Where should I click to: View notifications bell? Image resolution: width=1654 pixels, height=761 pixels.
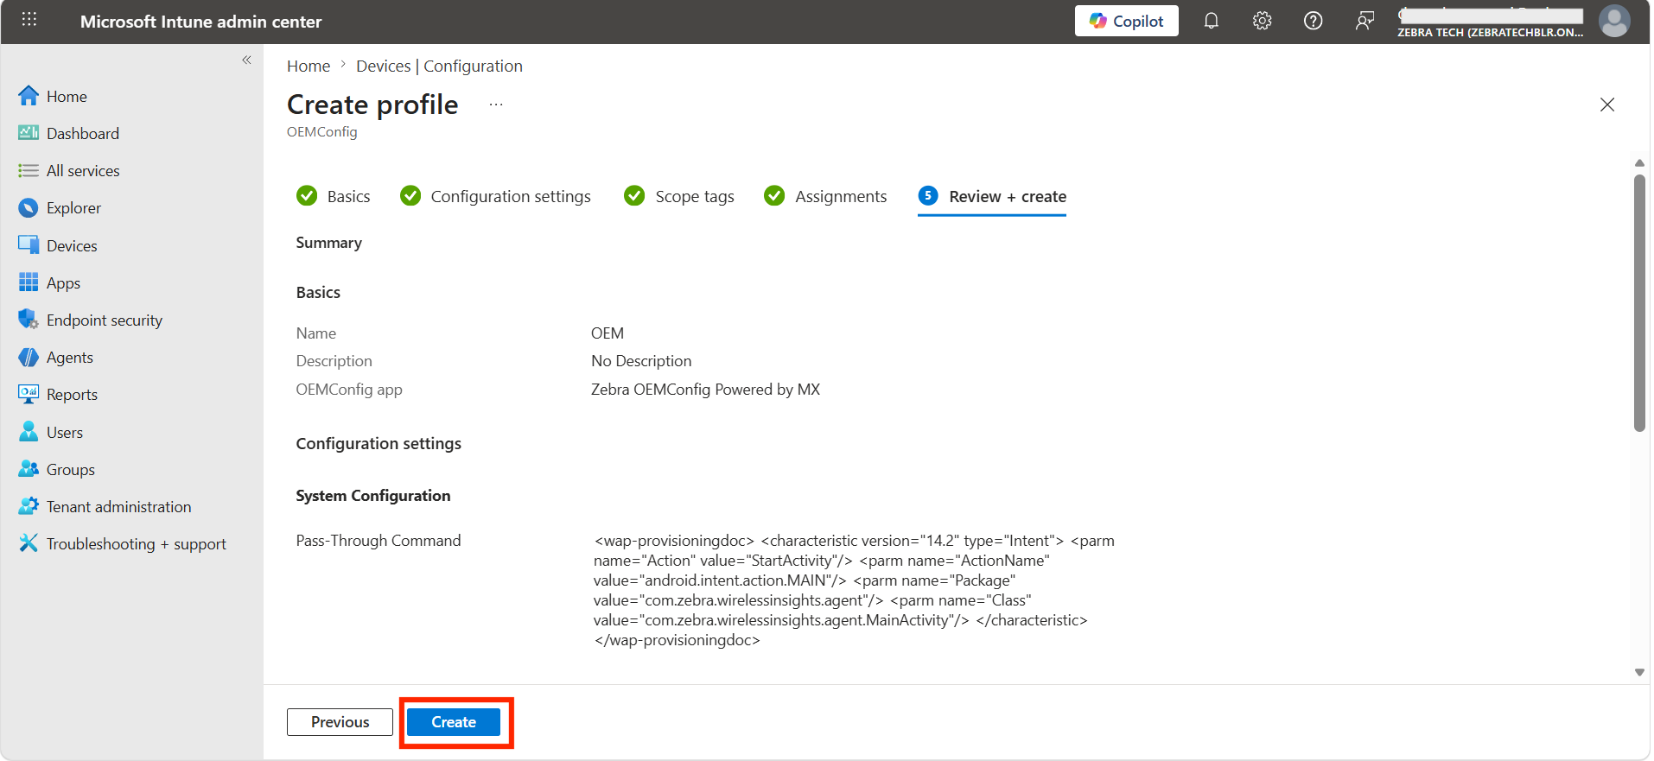pos(1211,21)
